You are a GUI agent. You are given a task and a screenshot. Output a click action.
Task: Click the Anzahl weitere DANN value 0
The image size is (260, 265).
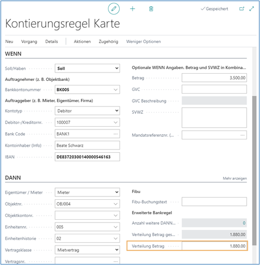point(244,223)
